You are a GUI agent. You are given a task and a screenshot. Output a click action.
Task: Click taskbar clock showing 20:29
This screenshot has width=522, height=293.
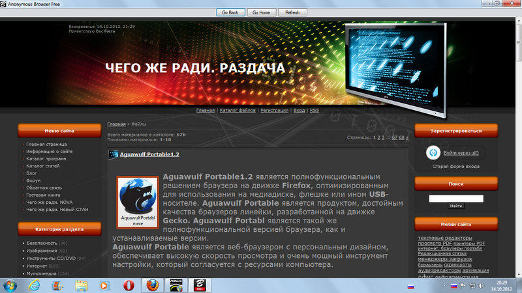coord(501,286)
